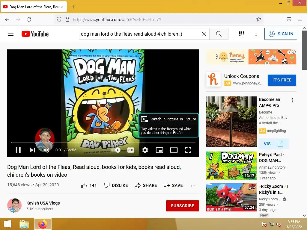Open the Kavish USA Vlogs channel avatar
This screenshot has height=230, width=307.
(14, 205)
